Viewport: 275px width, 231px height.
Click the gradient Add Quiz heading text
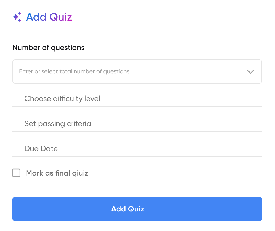(49, 17)
